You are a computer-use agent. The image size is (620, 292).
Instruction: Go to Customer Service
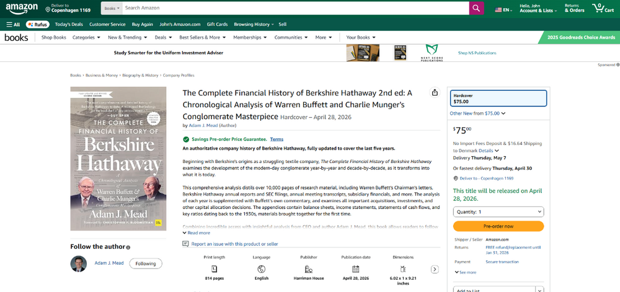click(107, 25)
